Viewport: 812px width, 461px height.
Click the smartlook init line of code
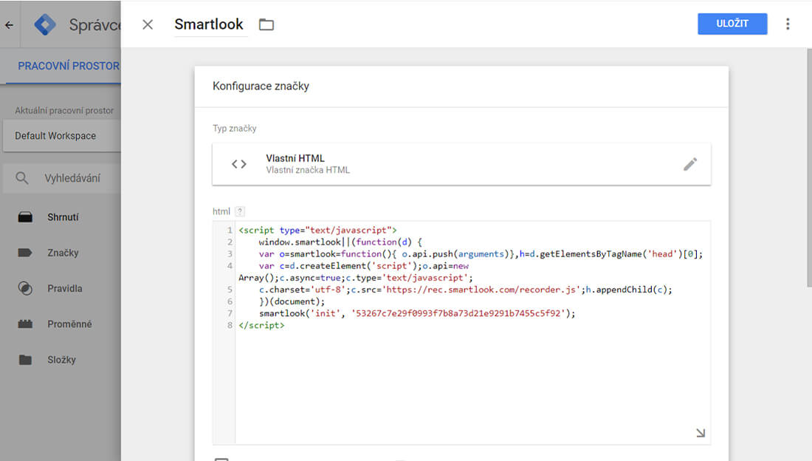tap(417, 313)
